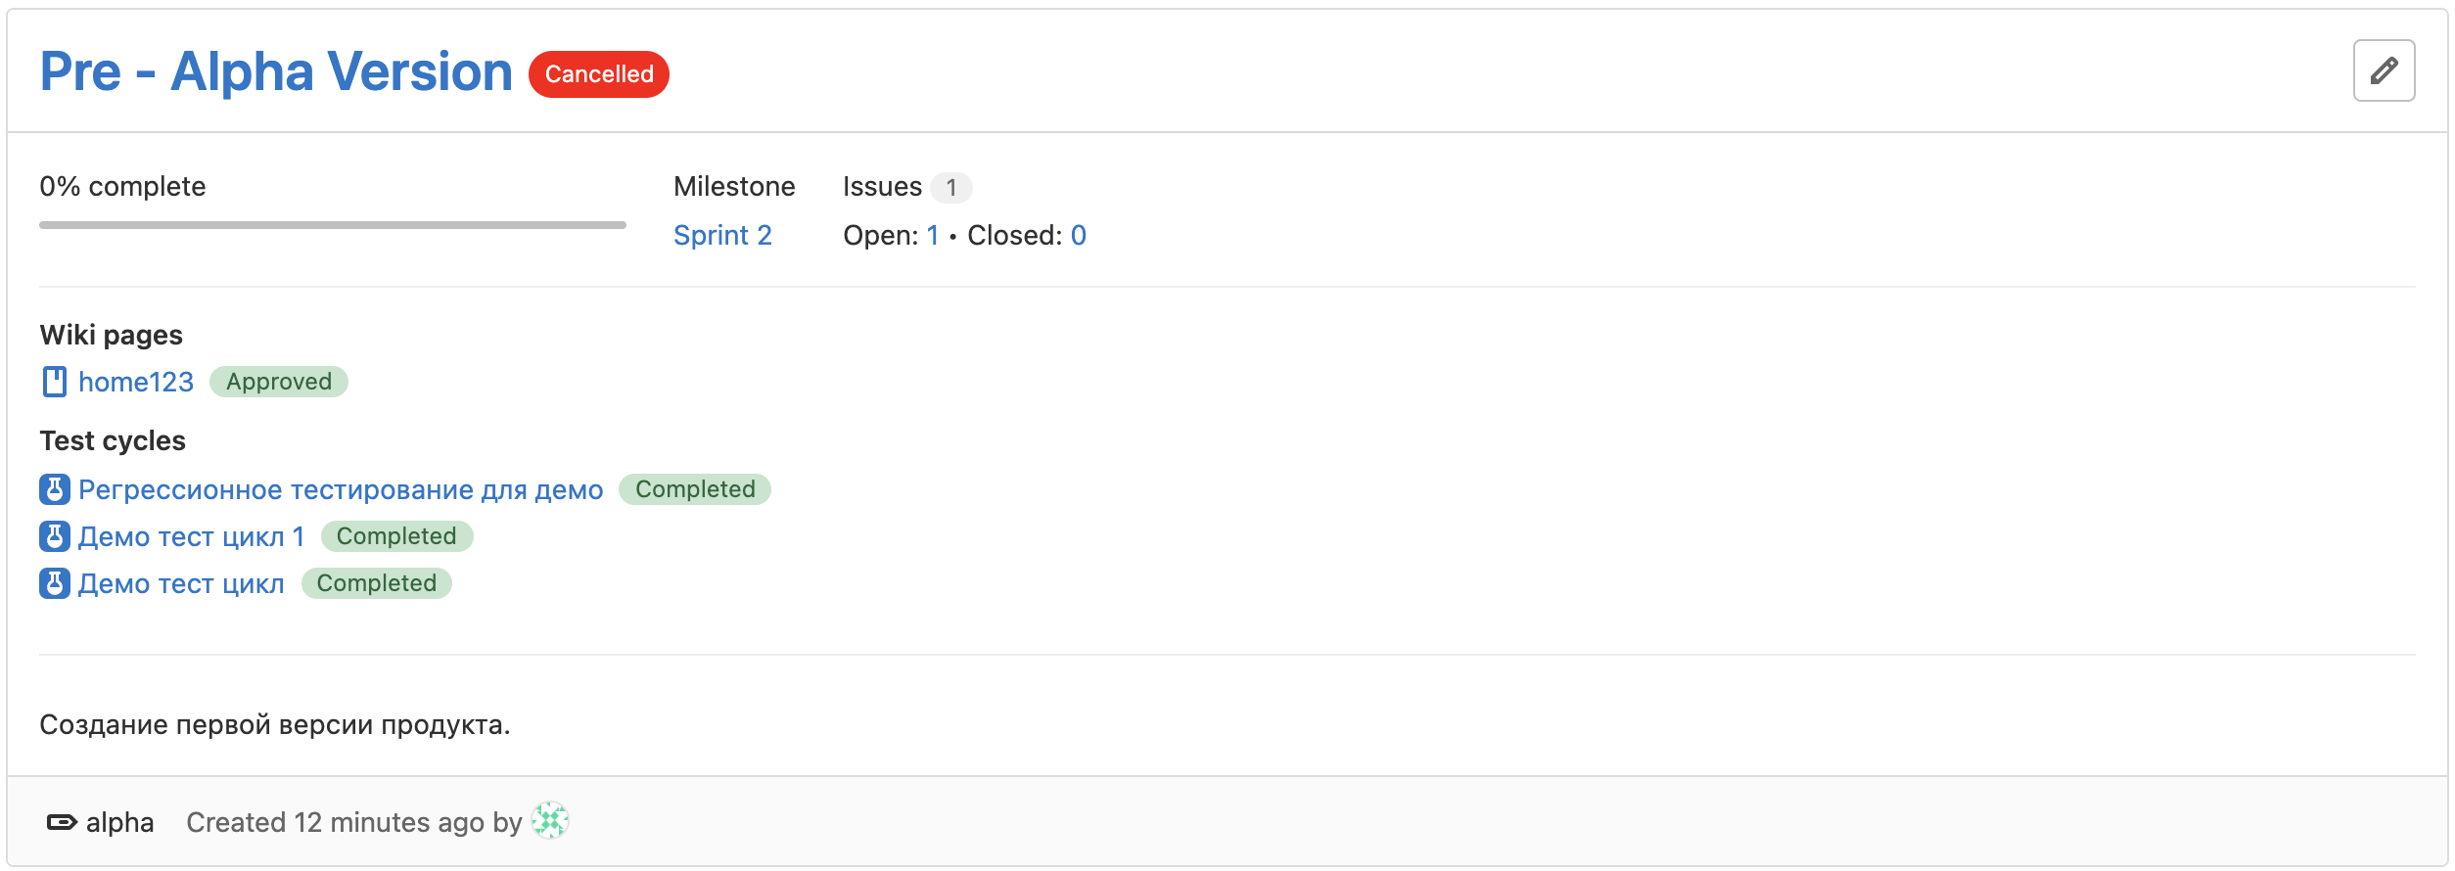Open the Pre - Alpha Version release title

(x=276, y=72)
